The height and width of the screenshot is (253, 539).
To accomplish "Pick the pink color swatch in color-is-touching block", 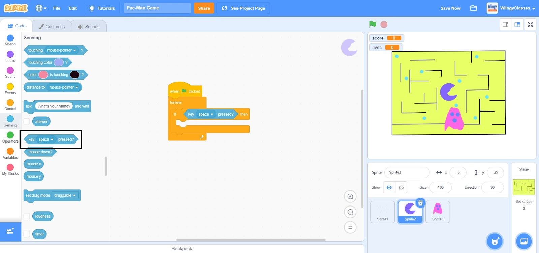I will [43, 75].
